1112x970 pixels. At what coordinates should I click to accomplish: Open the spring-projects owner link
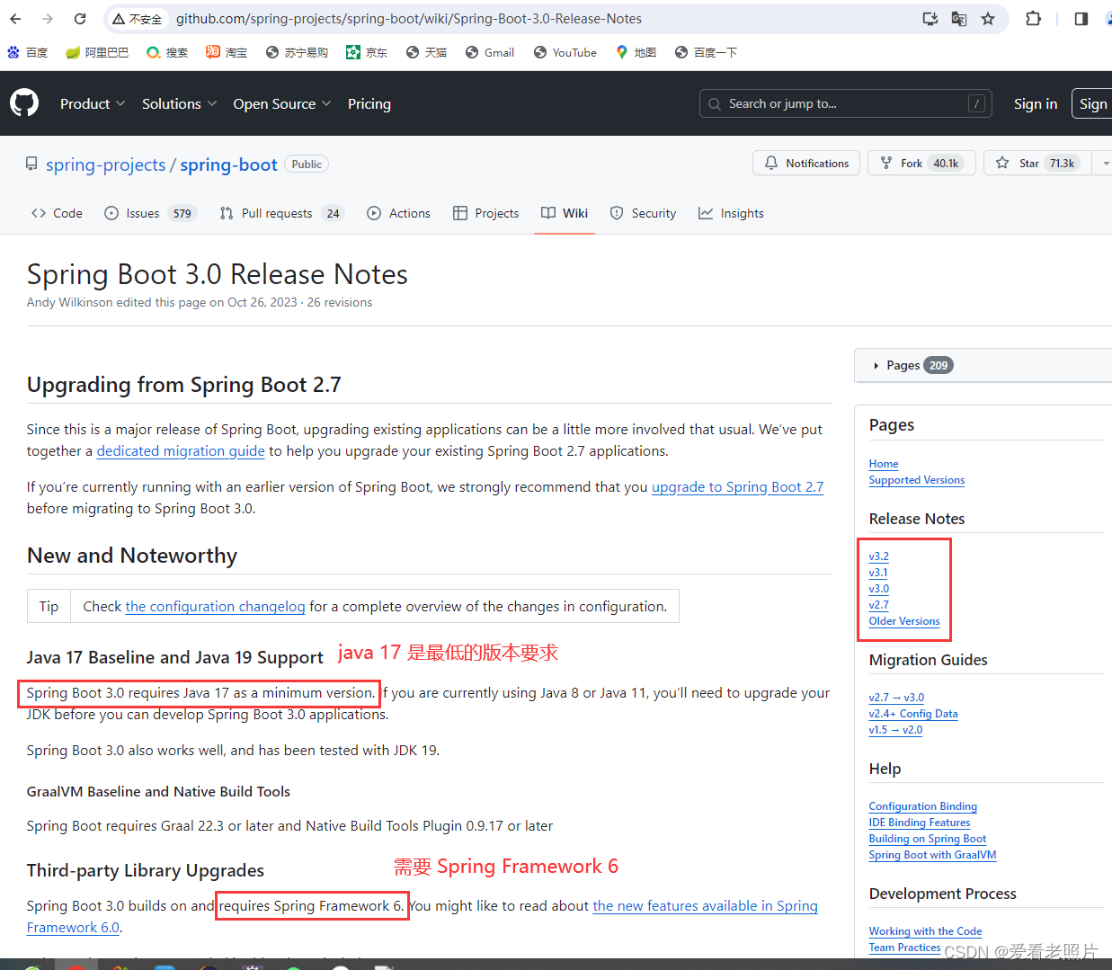(x=105, y=165)
